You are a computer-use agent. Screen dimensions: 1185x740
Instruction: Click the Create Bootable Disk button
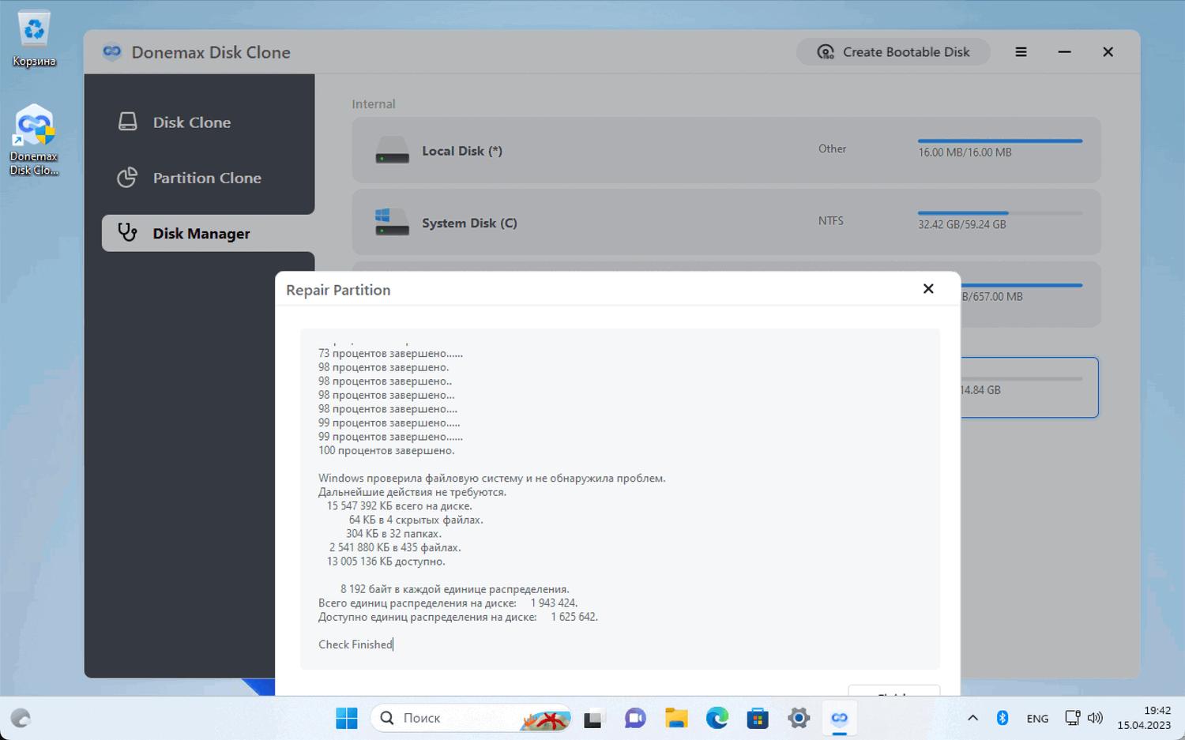pos(893,52)
